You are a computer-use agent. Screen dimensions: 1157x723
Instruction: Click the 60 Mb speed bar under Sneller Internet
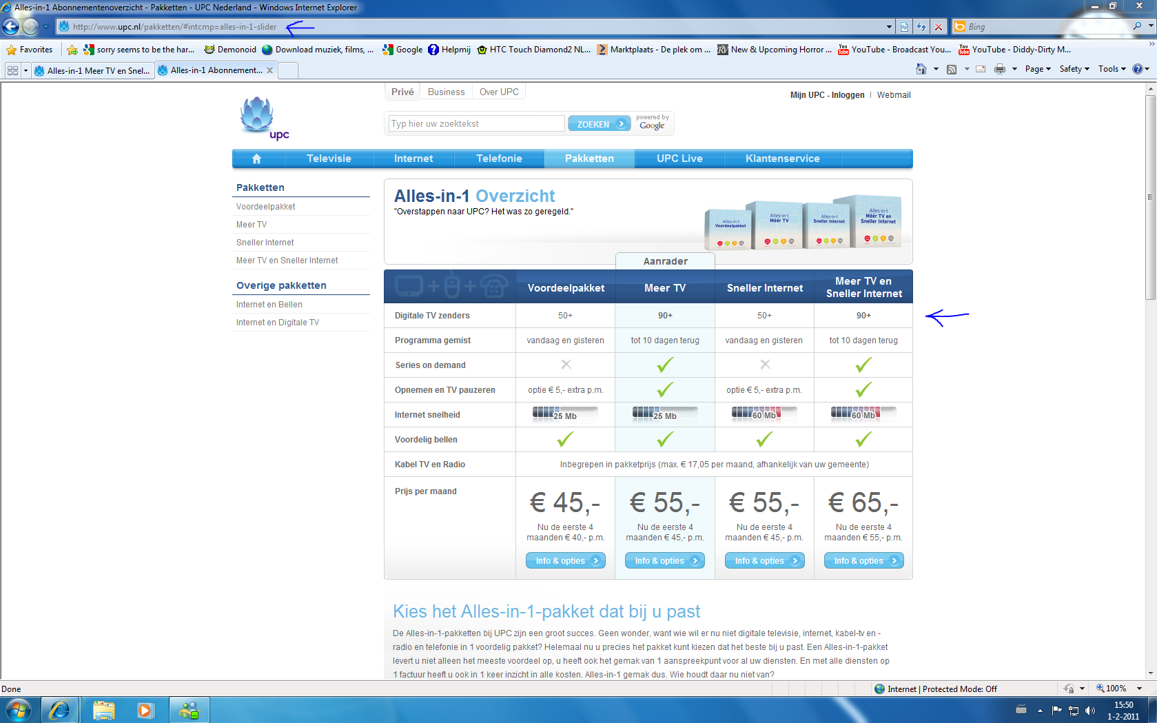(764, 414)
